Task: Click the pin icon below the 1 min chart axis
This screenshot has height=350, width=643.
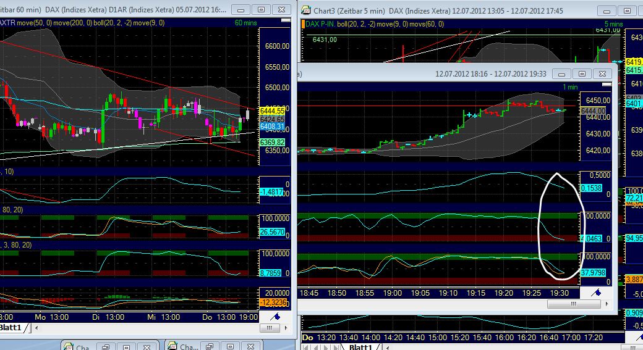Action: pos(596,292)
